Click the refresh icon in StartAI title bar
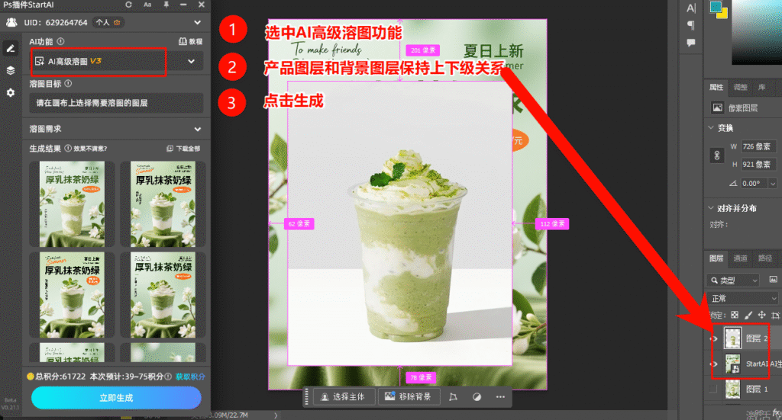This screenshot has width=782, height=420. [128, 5]
